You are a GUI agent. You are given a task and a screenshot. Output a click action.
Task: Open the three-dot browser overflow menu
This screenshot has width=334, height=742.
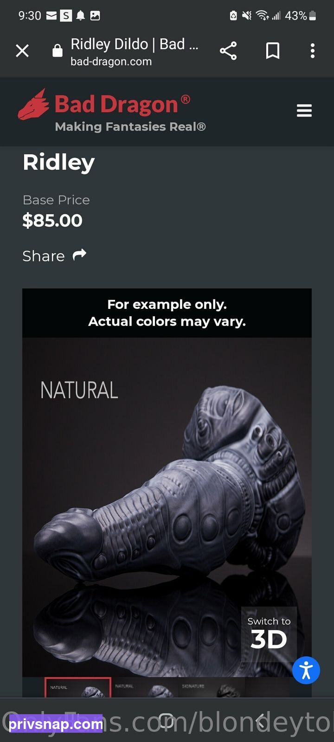coord(313,51)
